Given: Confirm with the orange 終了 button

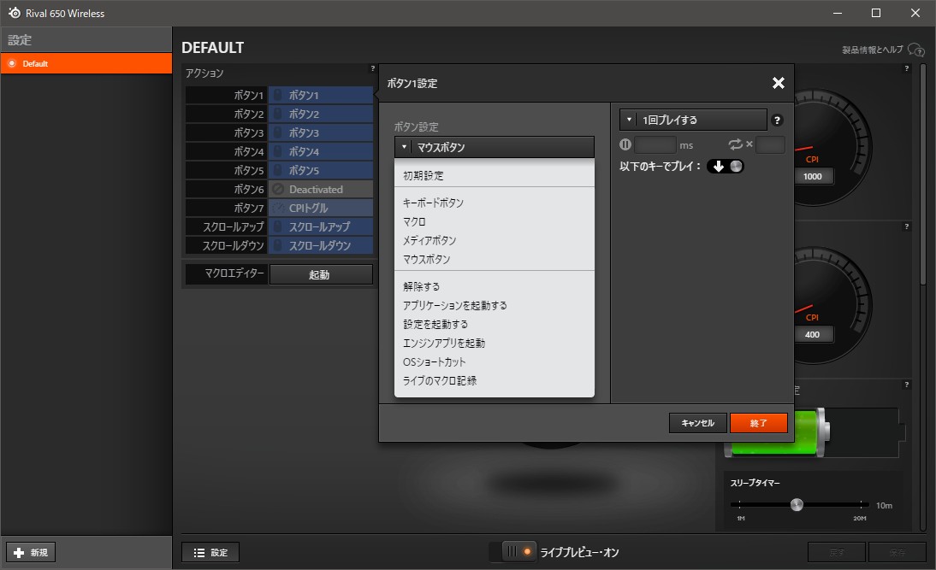Looking at the screenshot, I should click(x=759, y=423).
